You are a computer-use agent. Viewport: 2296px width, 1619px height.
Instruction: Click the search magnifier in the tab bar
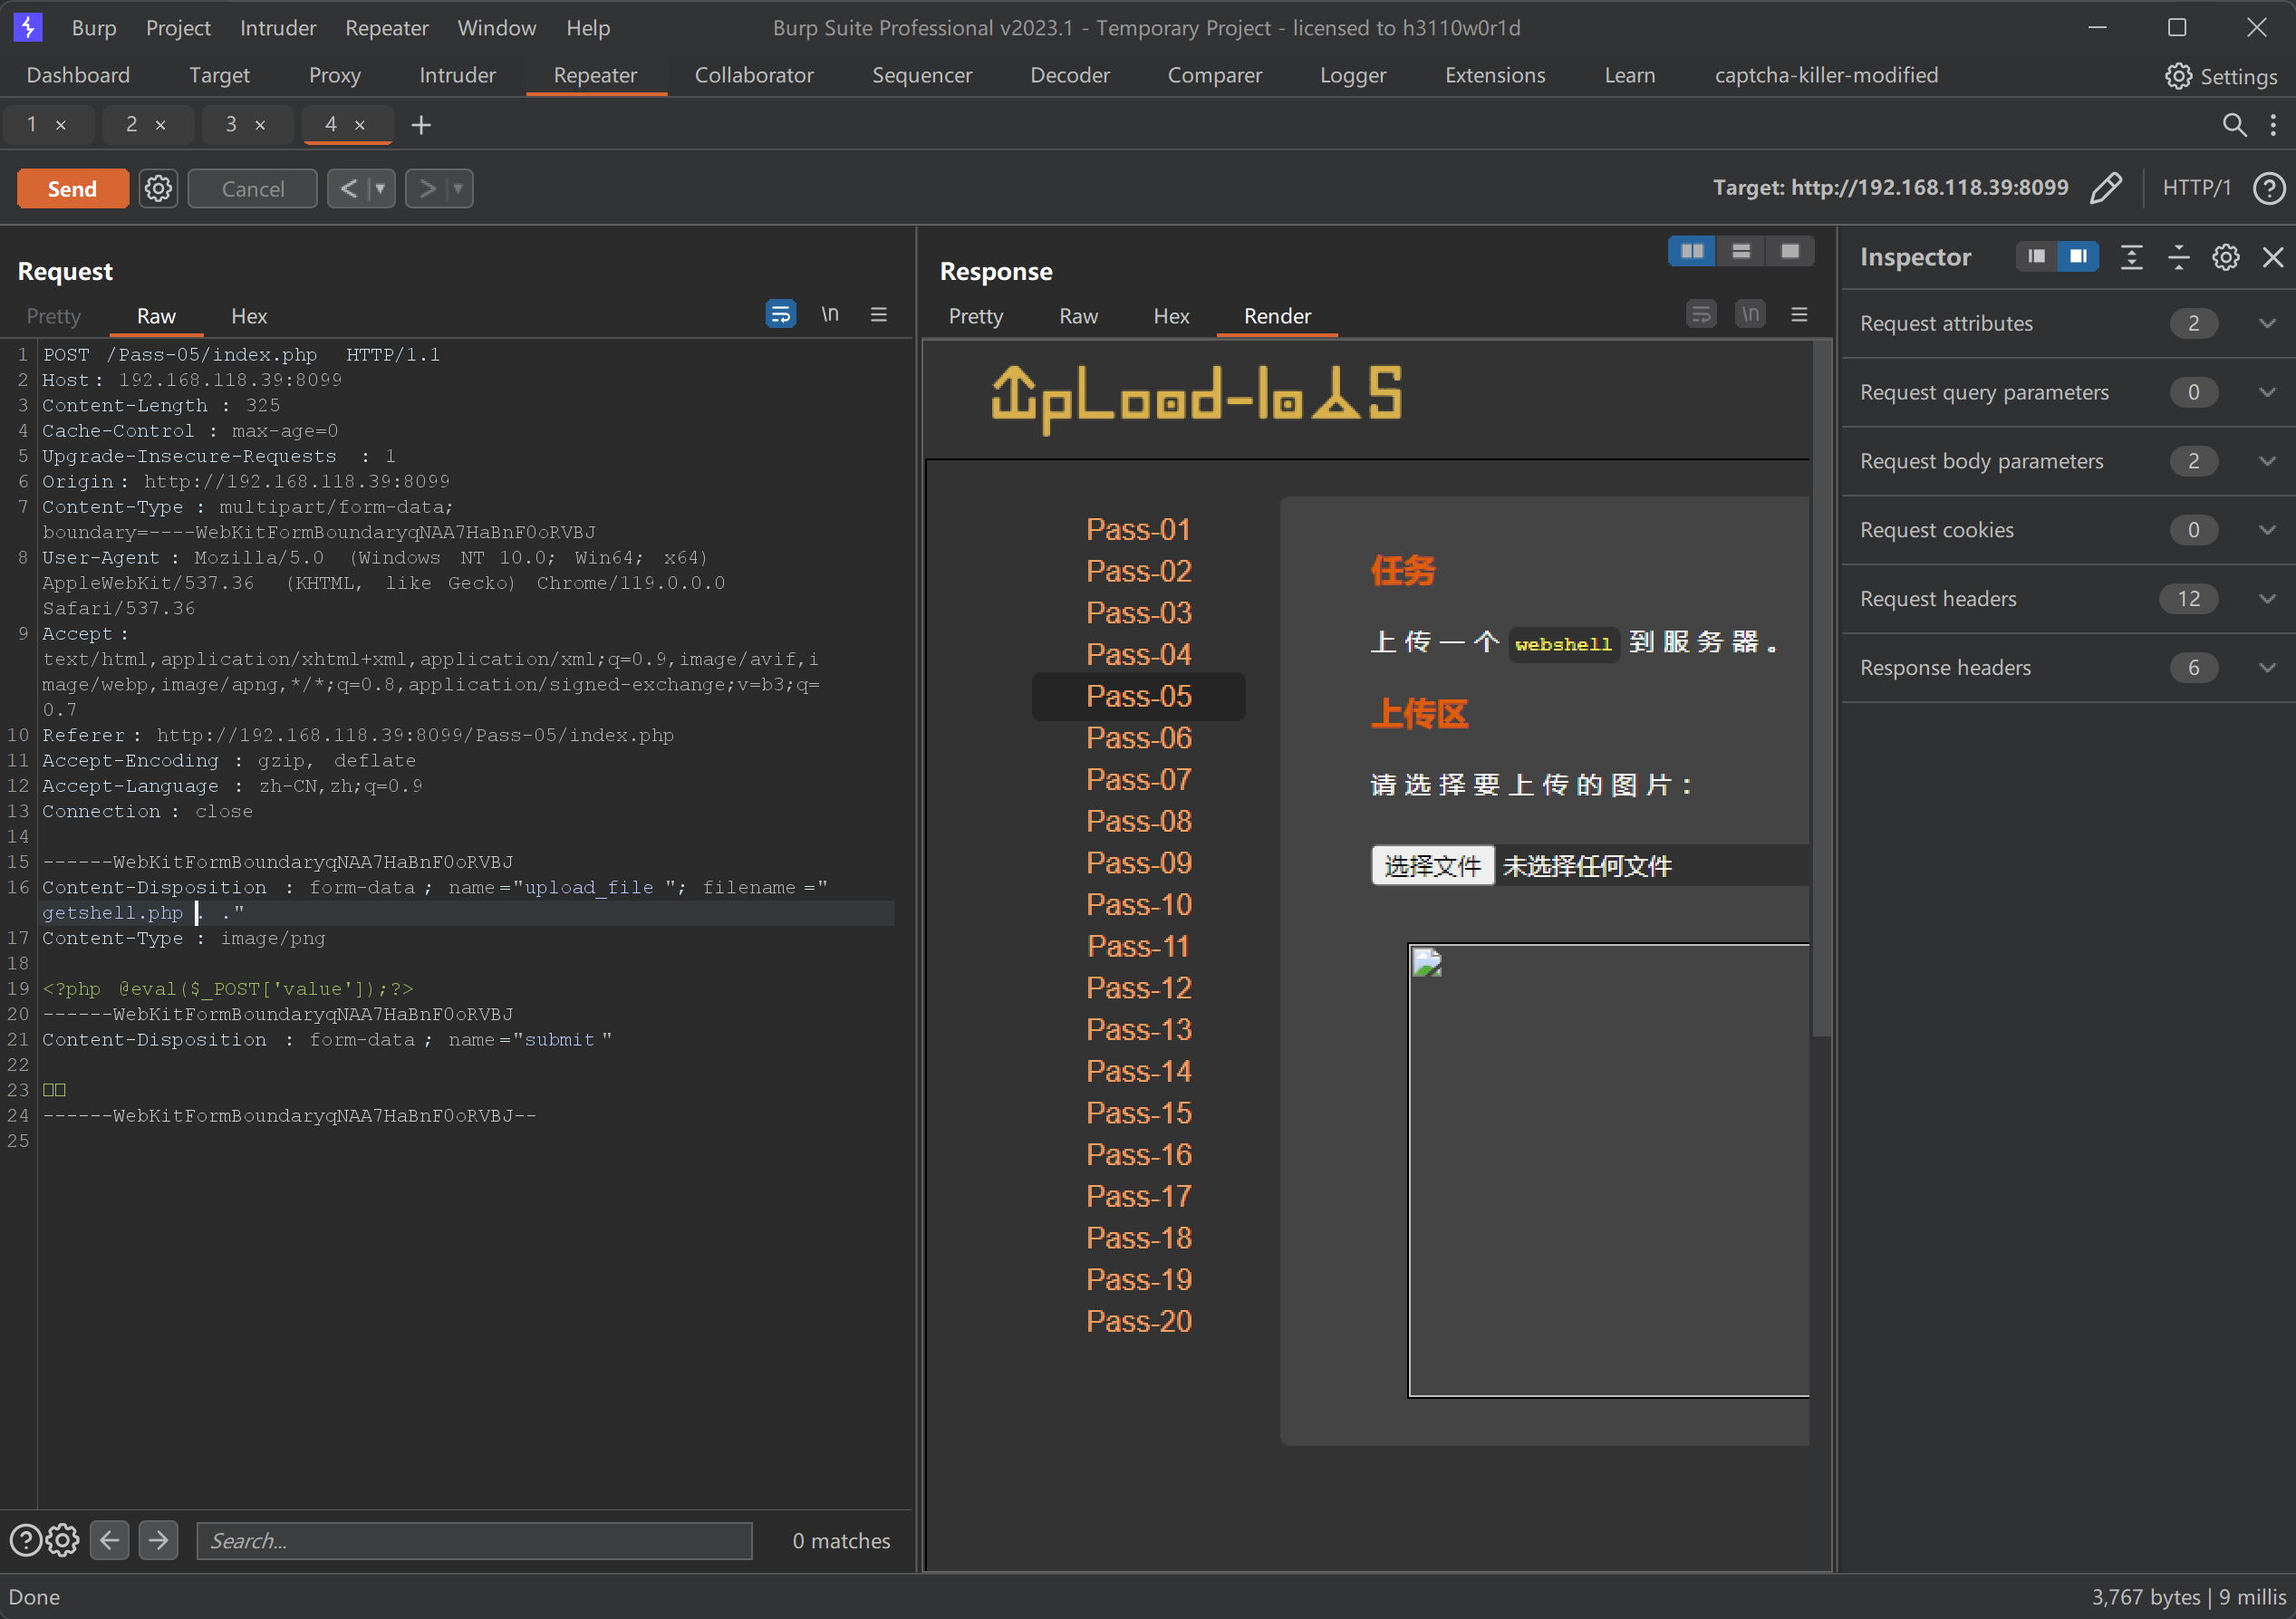click(2233, 125)
